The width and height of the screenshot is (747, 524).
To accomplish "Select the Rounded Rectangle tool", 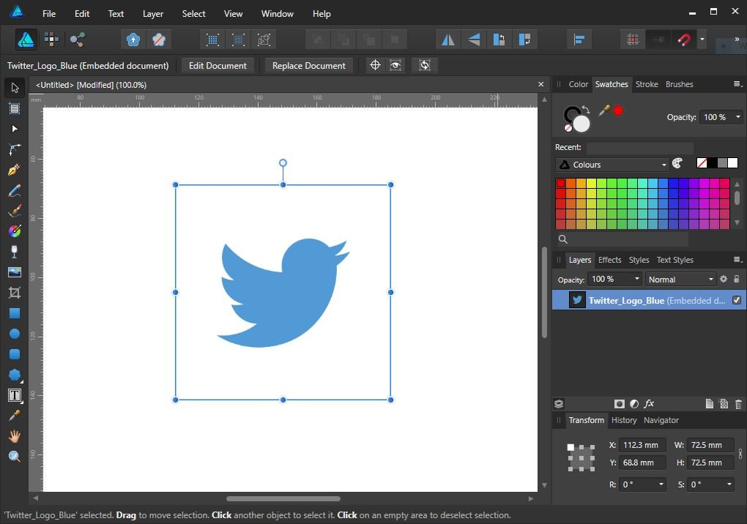I will [15, 354].
